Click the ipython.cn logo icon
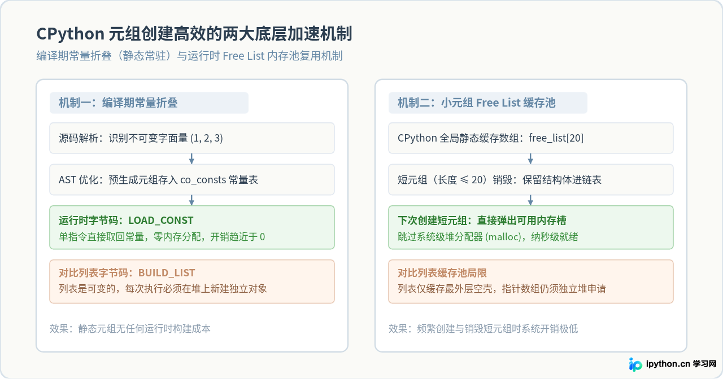 635,364
